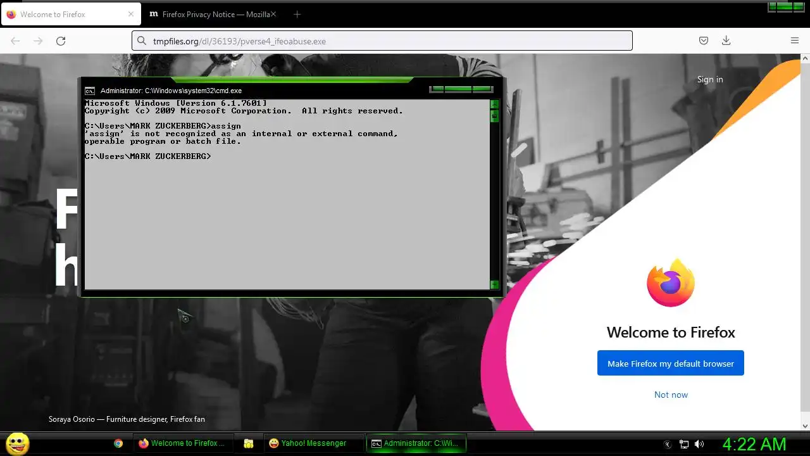Click the Administrator cmd.exe window title
This screenshot has height=456, width=810.
pos(171,91)
